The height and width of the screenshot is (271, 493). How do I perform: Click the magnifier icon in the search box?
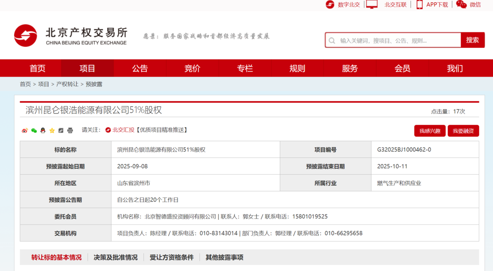point(332,41)
